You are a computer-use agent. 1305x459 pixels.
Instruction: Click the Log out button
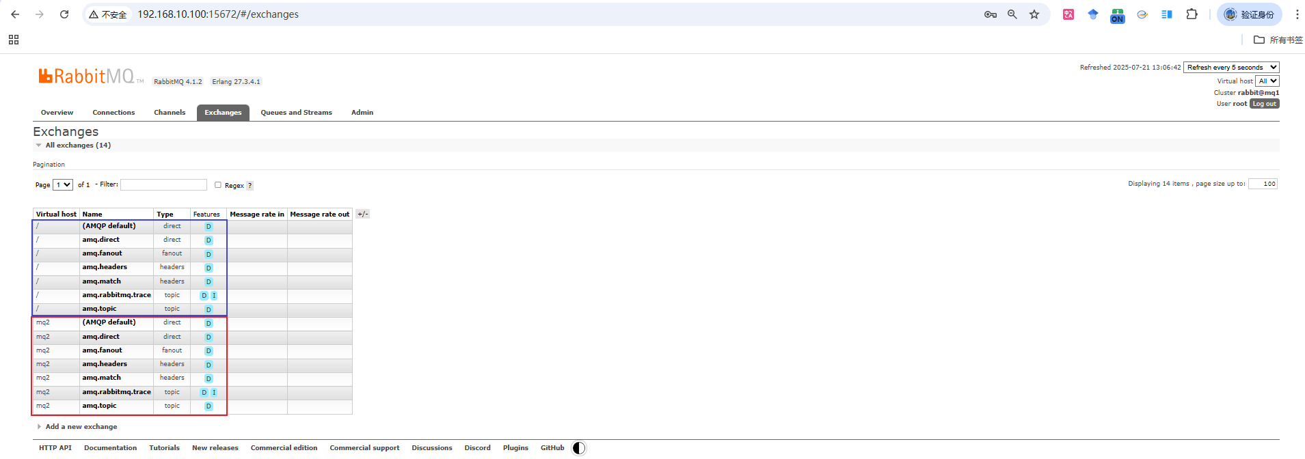coord(1265,104)
